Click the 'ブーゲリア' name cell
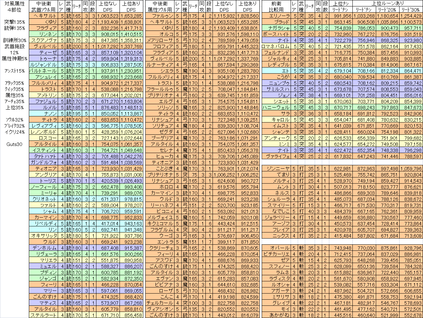 (x=160, y=138)
